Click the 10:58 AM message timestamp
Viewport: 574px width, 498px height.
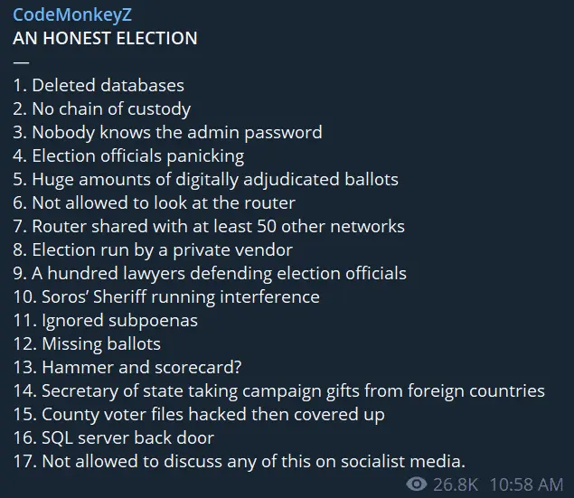(x=526, y=484)
